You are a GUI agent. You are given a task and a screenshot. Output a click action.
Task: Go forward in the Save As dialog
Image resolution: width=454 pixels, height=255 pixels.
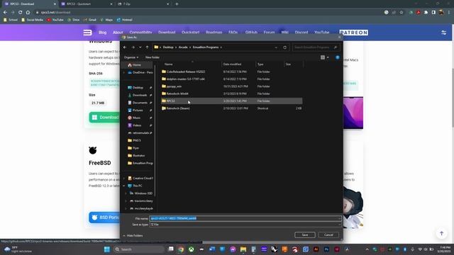pos(133,47)
